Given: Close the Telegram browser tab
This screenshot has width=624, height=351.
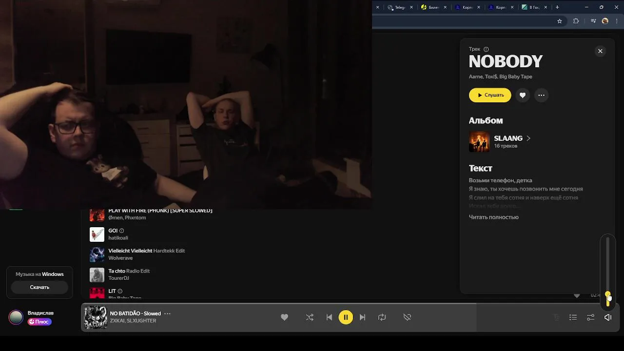Looking at the screenshot, I should pos(411,7).
